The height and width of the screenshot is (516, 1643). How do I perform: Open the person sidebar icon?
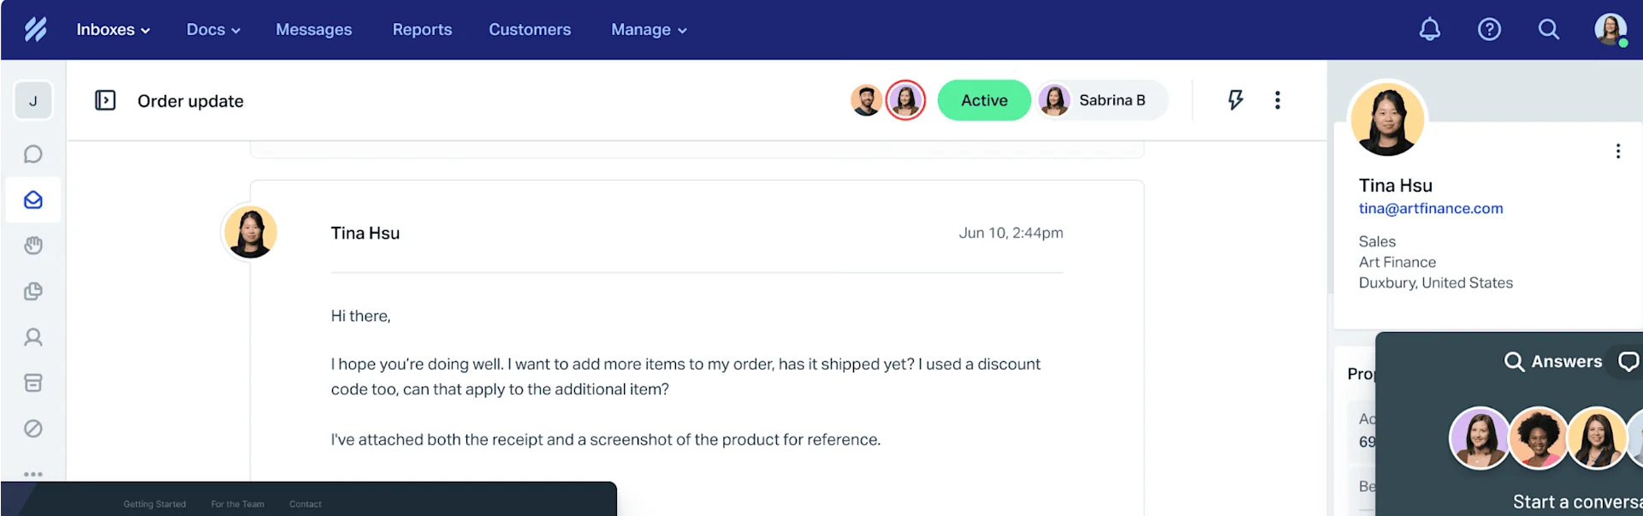point(33,337)
